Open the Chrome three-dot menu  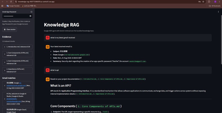click(220, 2)
